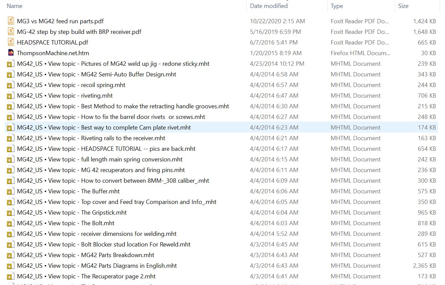The width and height of the screenshot is (445, 285).
Task: Select Top cover and Feed tray Comparison file name
Action: click(117, 202)
